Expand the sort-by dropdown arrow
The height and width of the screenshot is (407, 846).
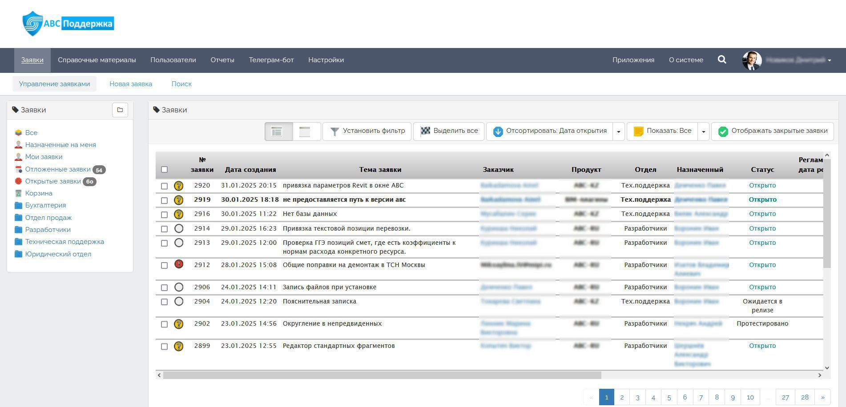point(619,132)
